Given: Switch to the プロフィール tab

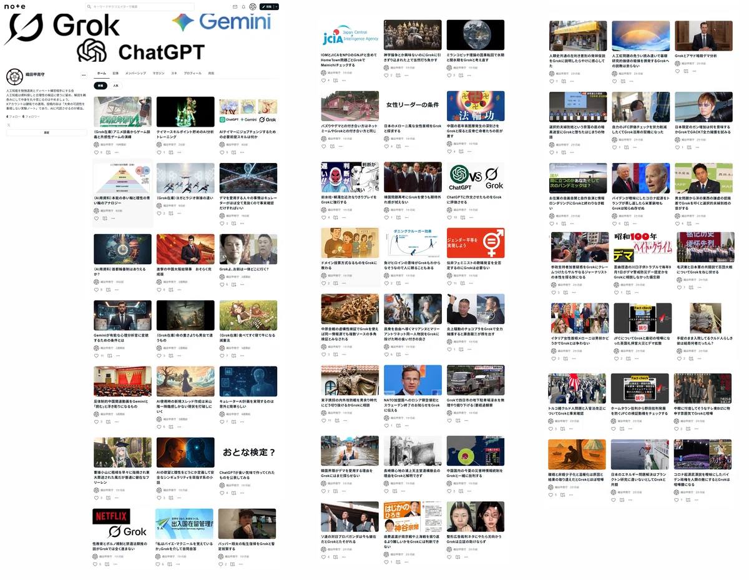Looking at the screenshot, I should point(193,73).
